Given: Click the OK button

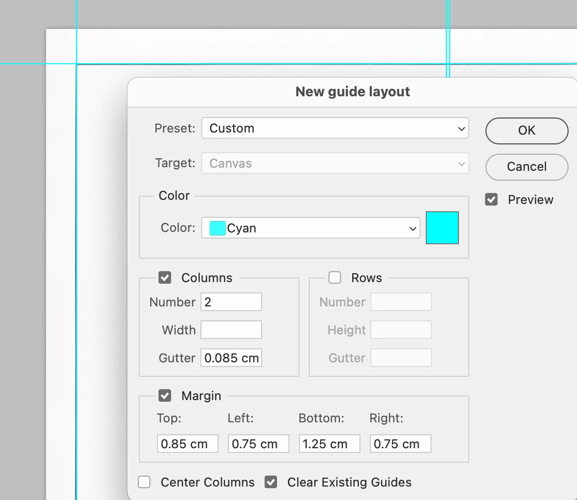Looking at the screenshot, I should (x=527, y=130).
